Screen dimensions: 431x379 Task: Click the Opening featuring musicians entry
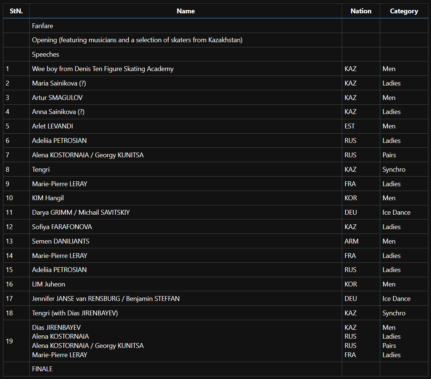click(x=137, y=40)
